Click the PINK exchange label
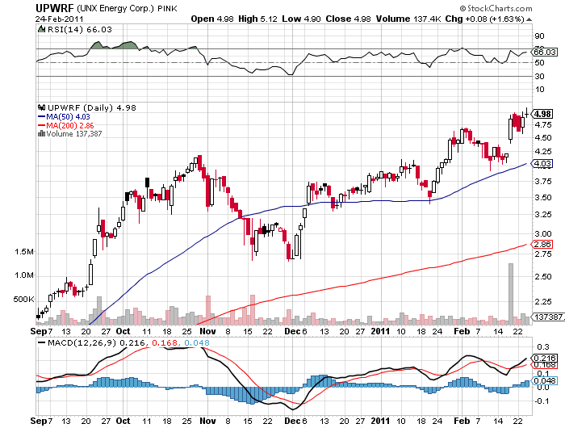The image size is (565, 428). coord(168,8)
